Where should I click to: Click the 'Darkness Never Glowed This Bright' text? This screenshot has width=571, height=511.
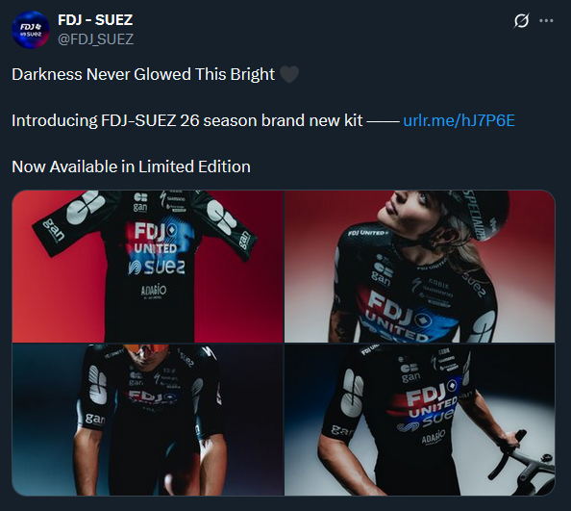pos(143,74)
